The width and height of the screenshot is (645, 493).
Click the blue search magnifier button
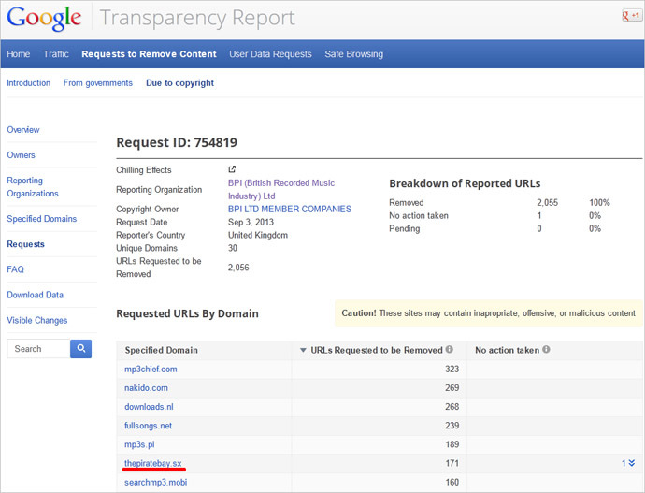pyautogui.click(x=81, y=349)
